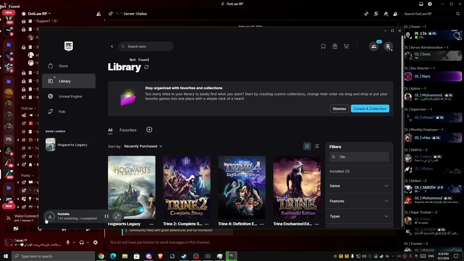Open options menu for Hogwarts Legacy
This screenshot has width=464, height=261.
(152, 224)
